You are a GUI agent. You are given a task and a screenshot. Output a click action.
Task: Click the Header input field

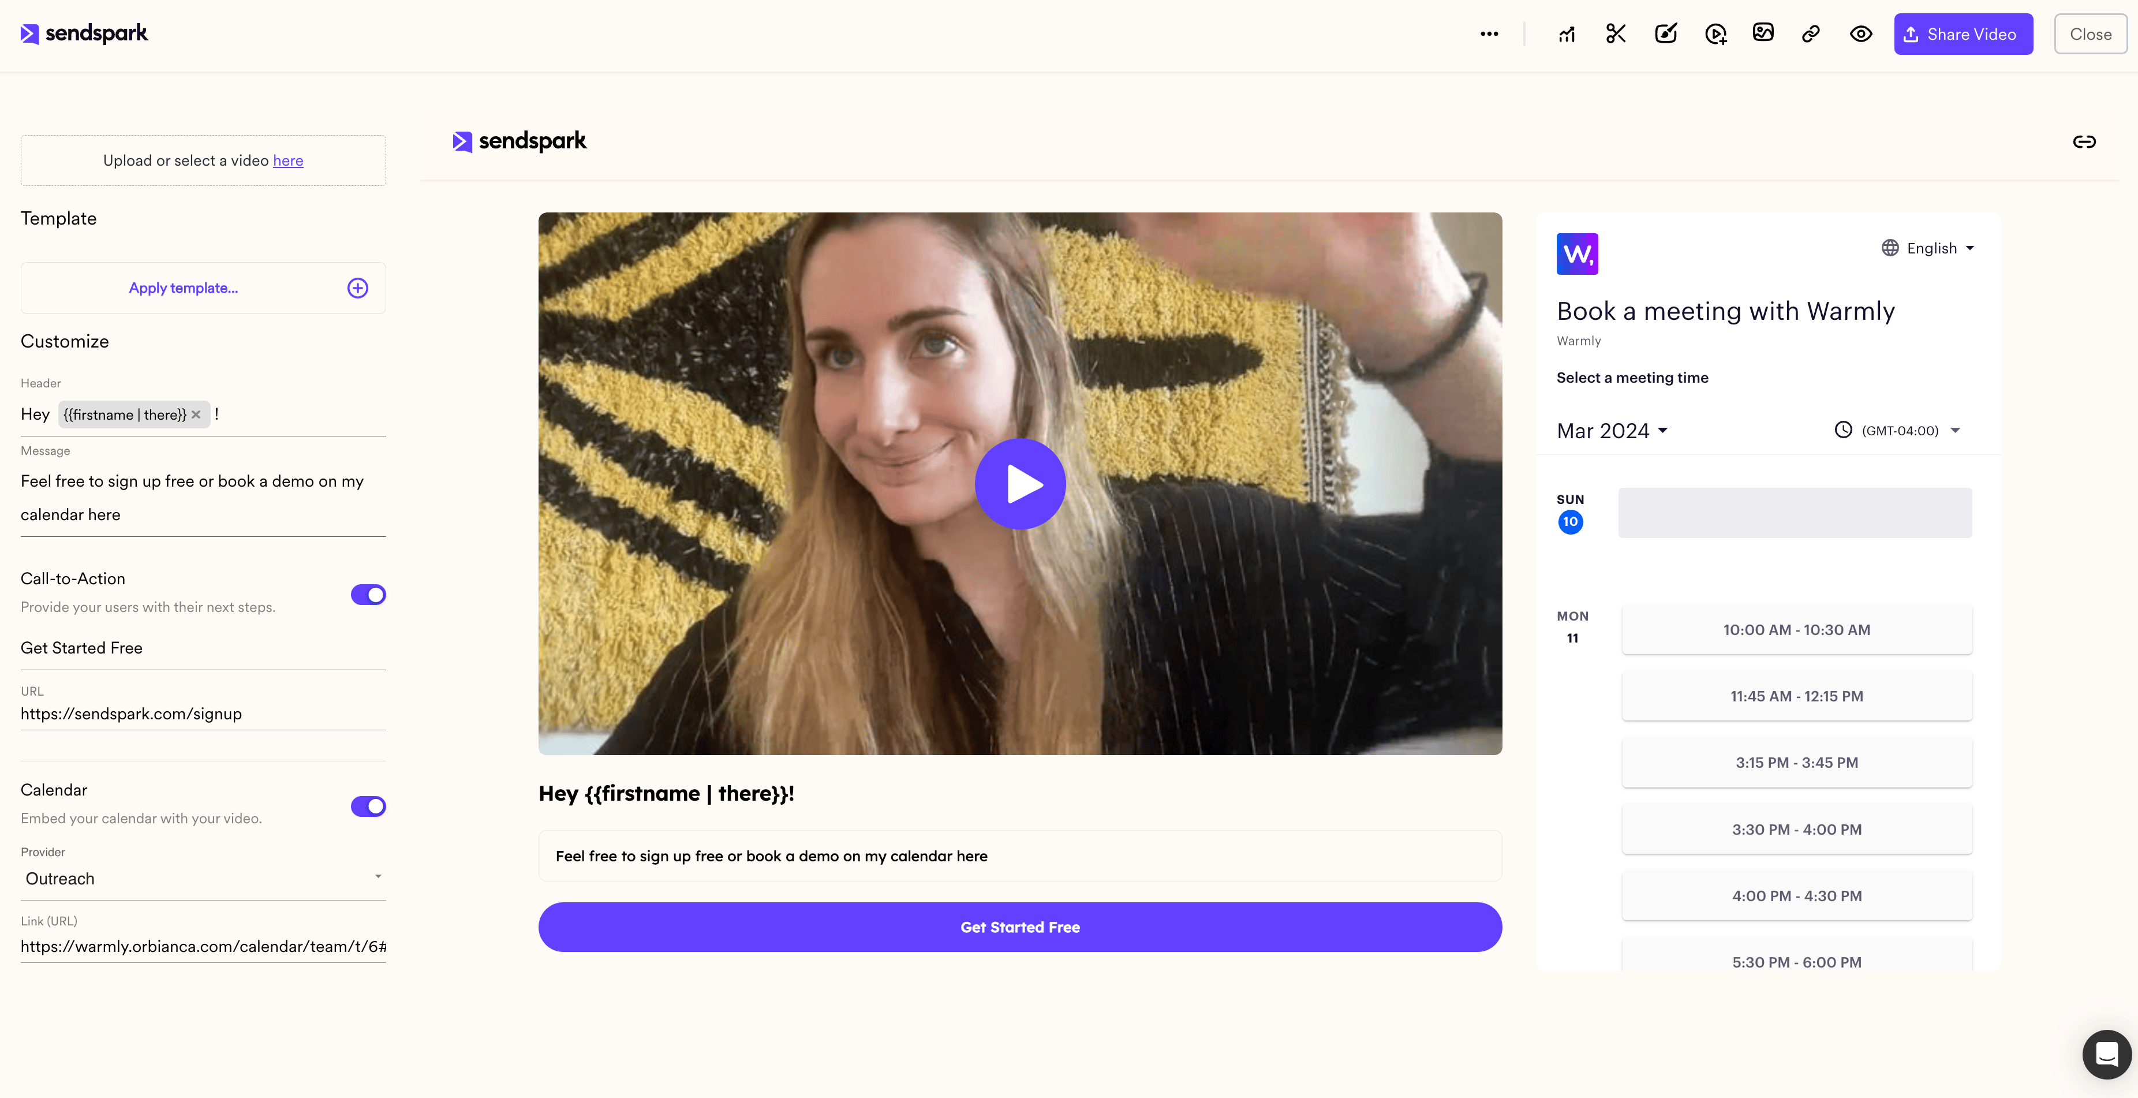[x=203, y=414]
